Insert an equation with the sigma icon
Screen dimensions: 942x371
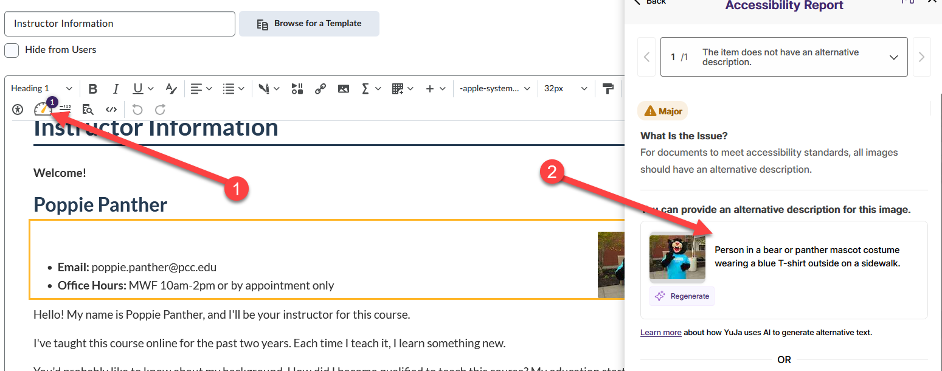(366, 88)
